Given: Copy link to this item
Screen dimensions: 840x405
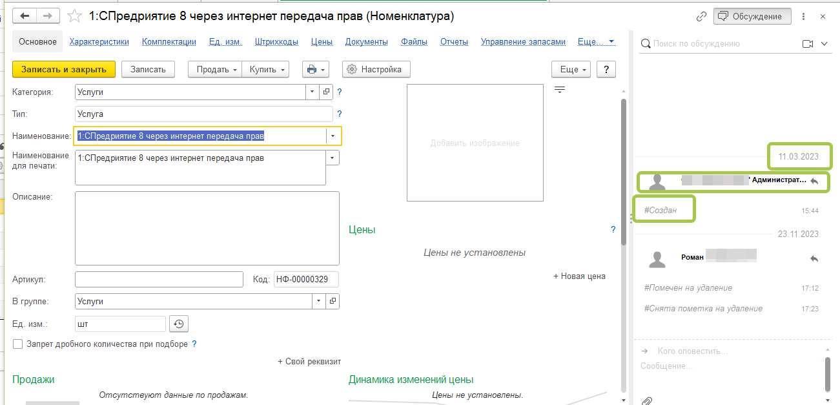Looking at the screenshot, I should (x=701, y=17).
